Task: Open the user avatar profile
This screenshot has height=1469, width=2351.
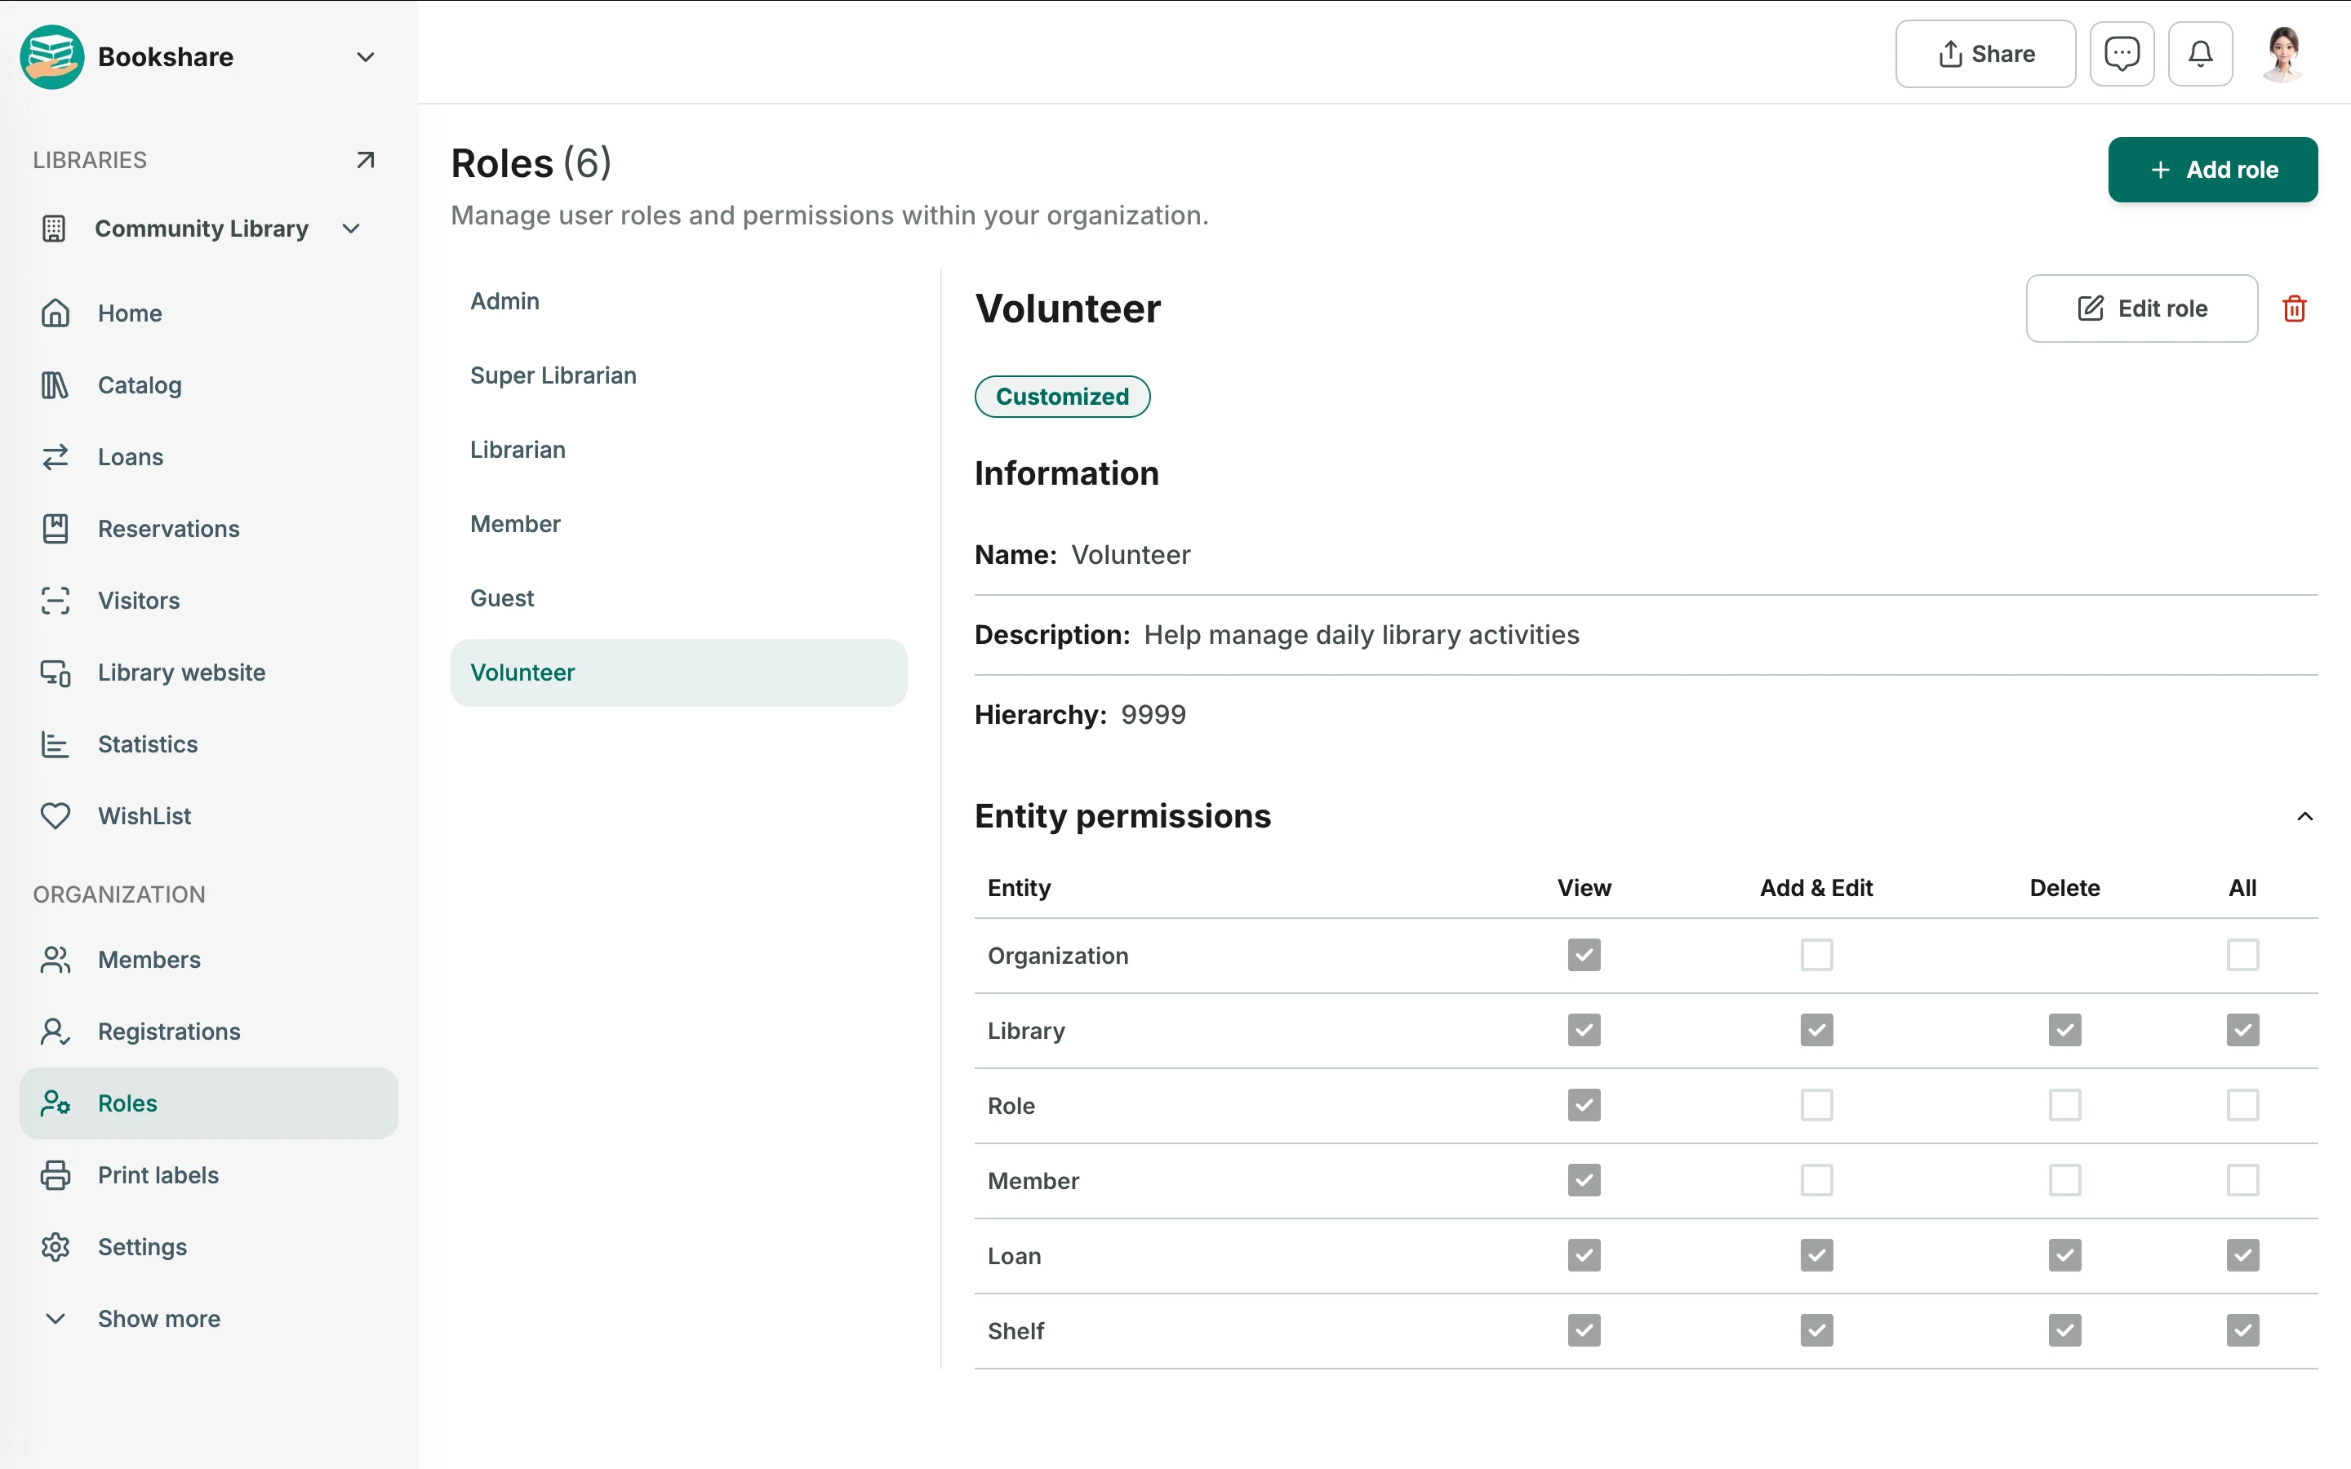Action: pos(2283,53)
